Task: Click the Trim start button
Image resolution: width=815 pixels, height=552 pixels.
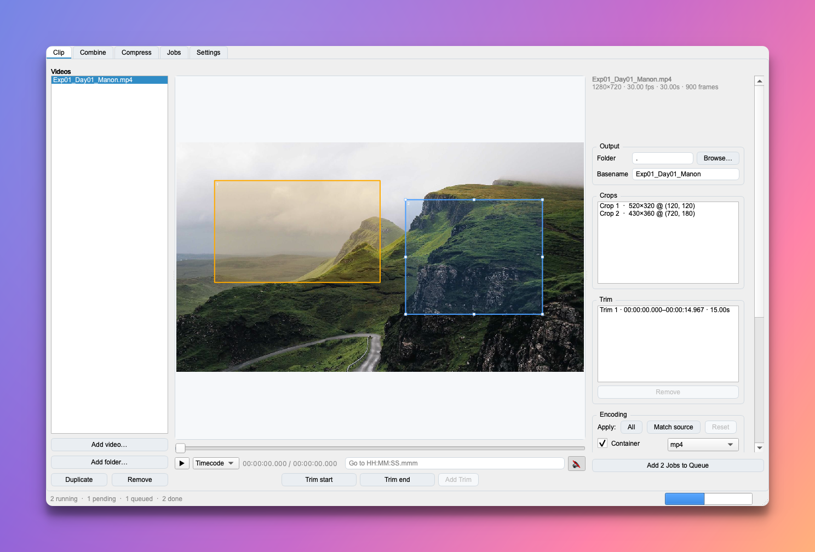Action: click(319, 480)
